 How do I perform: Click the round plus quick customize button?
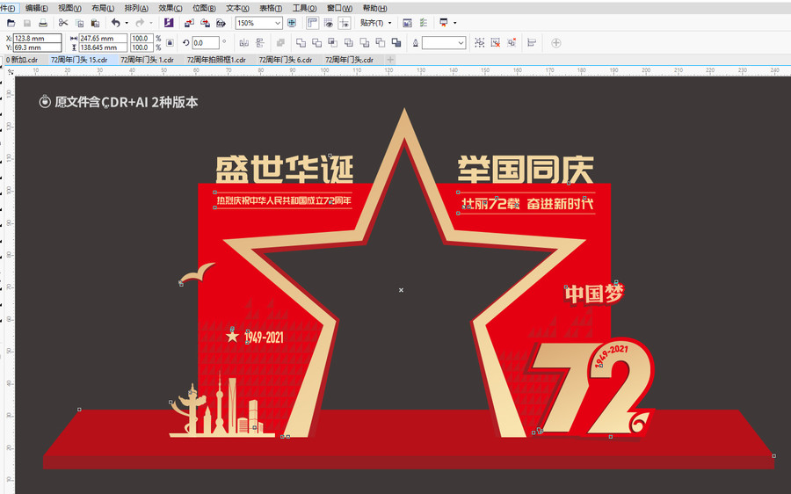(x=556, y=43)
